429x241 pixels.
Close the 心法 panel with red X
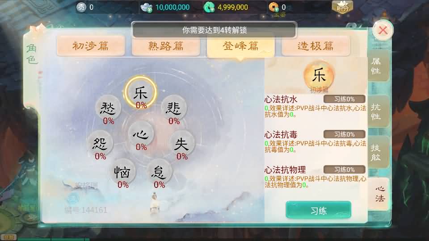click(383, 30)
